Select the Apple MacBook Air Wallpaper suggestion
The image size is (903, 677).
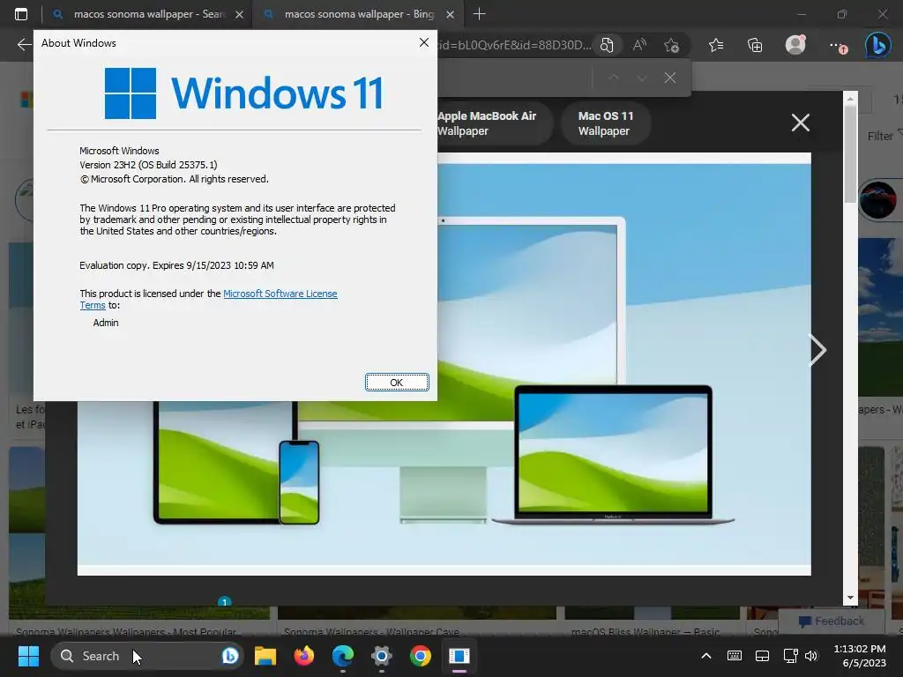click(x=492, y=123)
